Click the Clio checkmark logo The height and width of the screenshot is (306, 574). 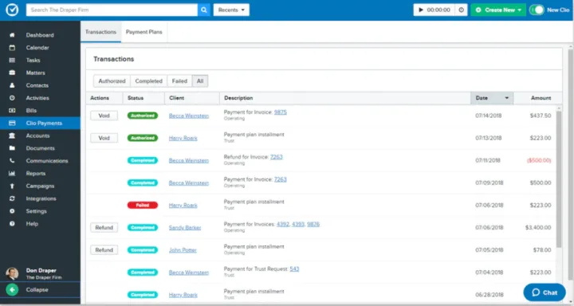pos(12,10)
